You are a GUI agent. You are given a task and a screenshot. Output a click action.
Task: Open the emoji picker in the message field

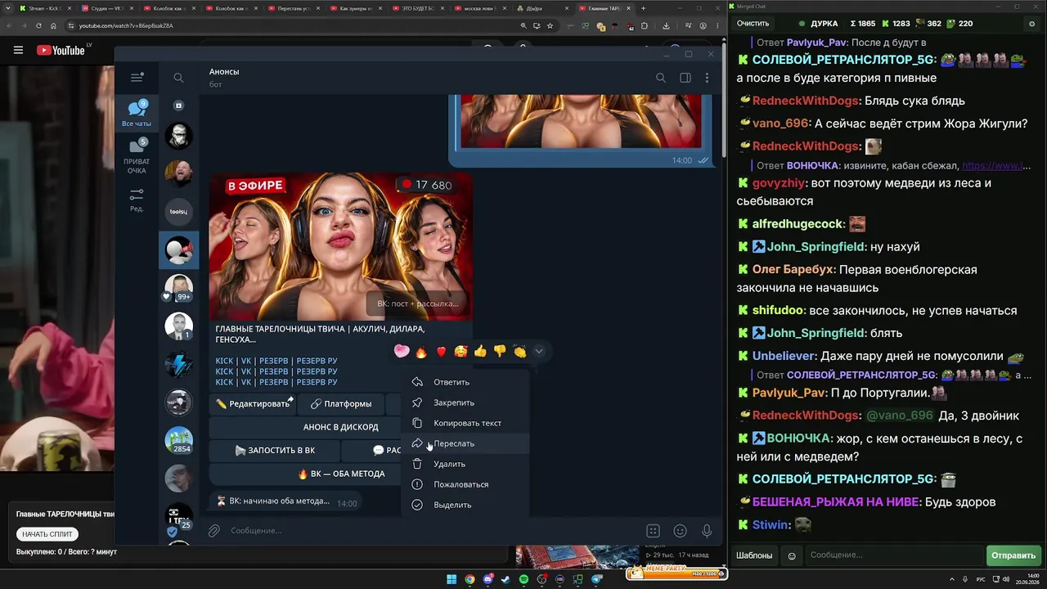coord(680,531)
